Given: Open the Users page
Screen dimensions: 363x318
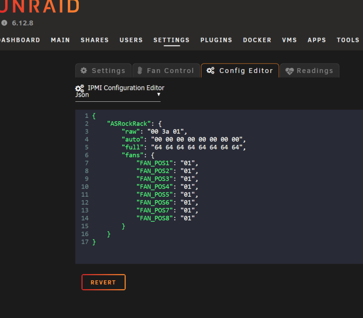Looking at the screenshot, I should [x=131, y=40].
